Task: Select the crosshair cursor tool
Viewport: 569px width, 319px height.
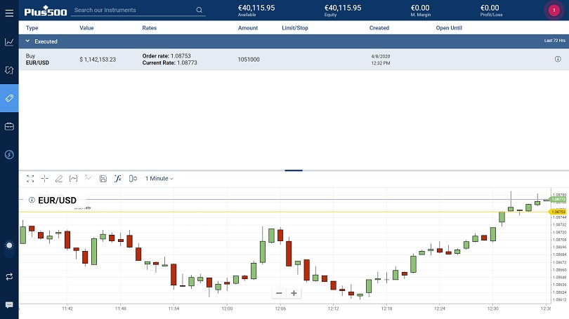Action: 45,179
